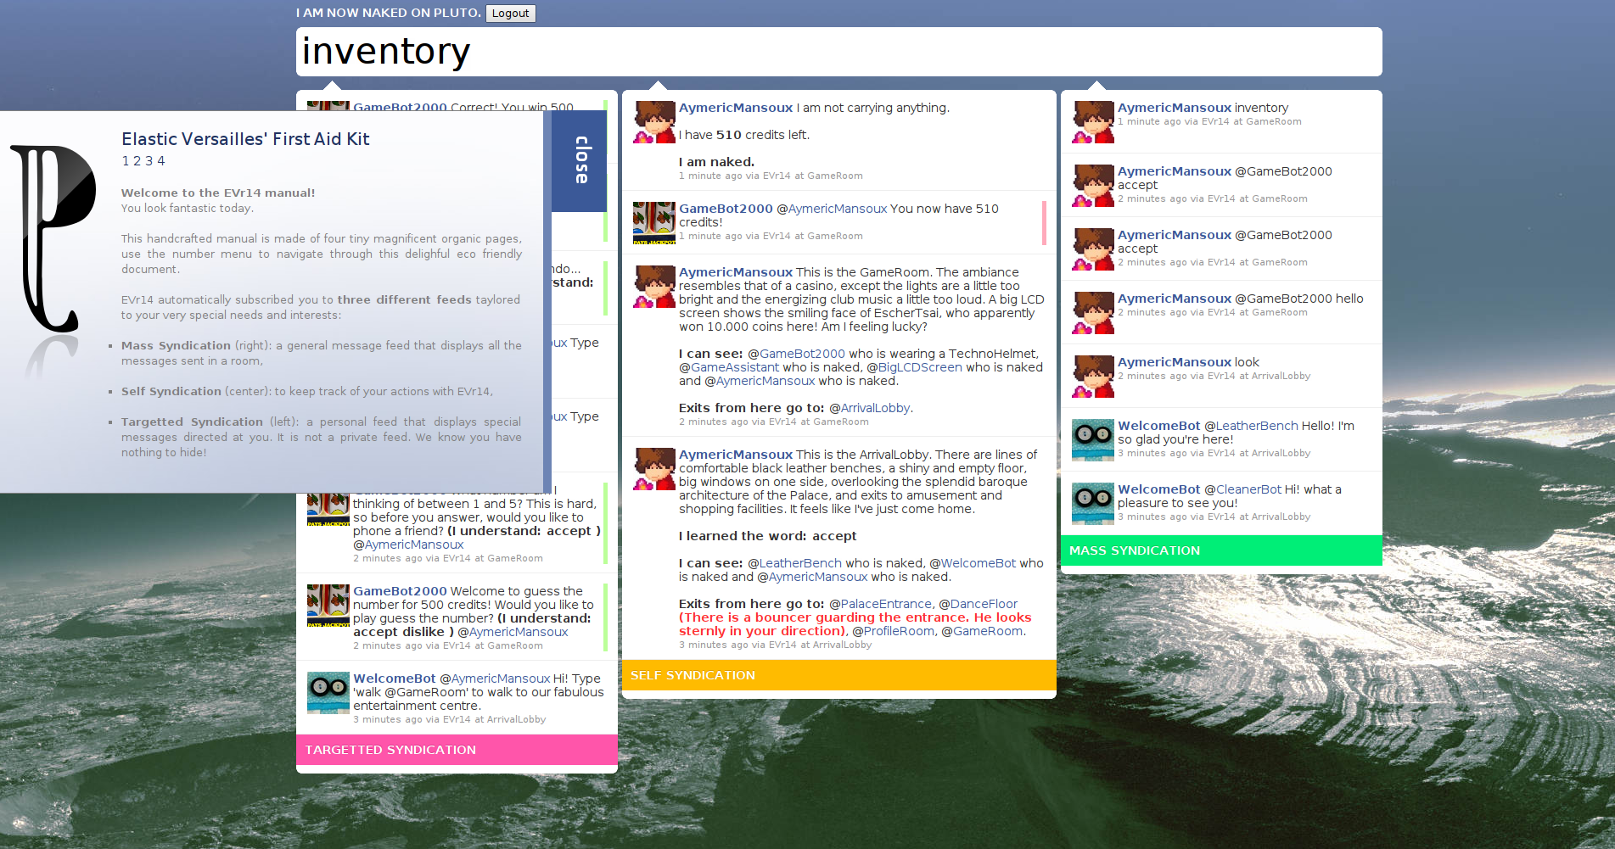Image resolution: width=1615 pixels, height=849 pixels.
Task: Click the @BigLCDScreen mention link
Action: click(919, 367)
